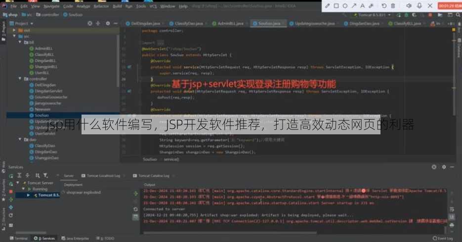462x242 pixels.
Task: Click the locate-file target icon in Project panel
Action: pyautogui.click(x=90, y=23)
